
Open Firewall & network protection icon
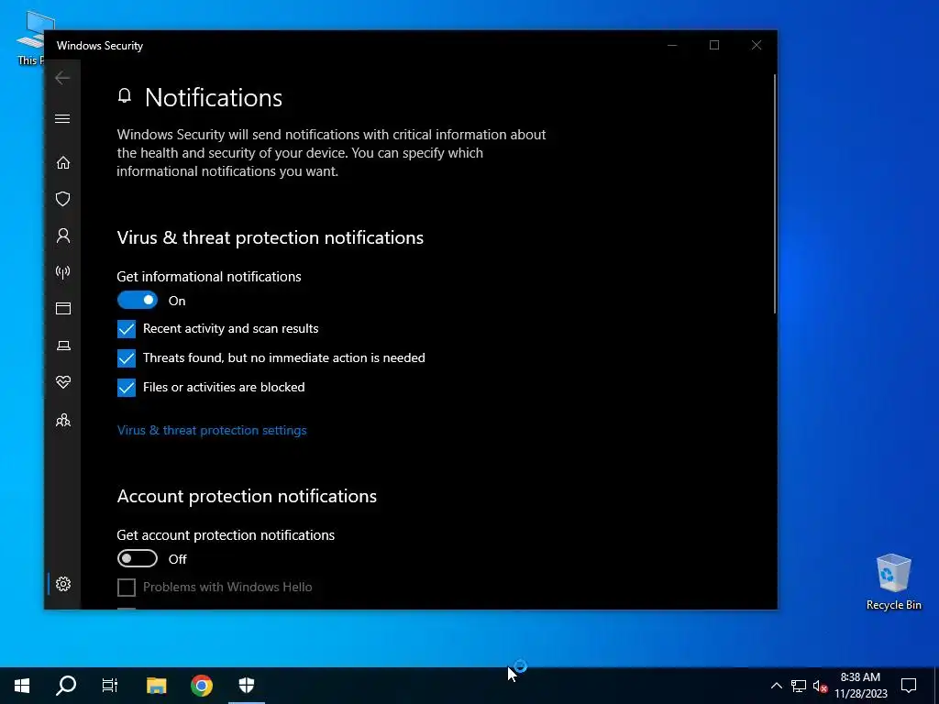tap(63, 272)
